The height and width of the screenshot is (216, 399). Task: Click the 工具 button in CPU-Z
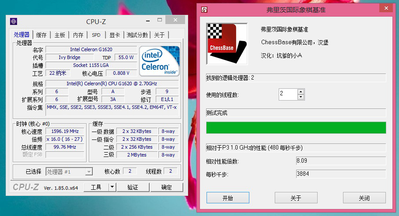pyautogui.click(x=96, y=187)
